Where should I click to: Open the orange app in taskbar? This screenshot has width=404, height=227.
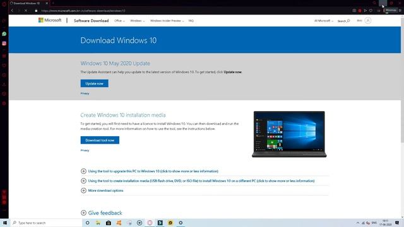coord(119,223)
